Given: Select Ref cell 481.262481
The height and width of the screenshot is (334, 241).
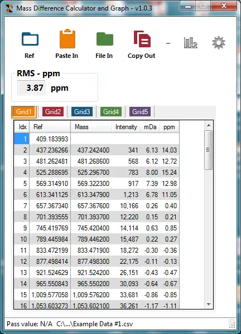Looking at the screenshot, I should (x=50, y=161).
